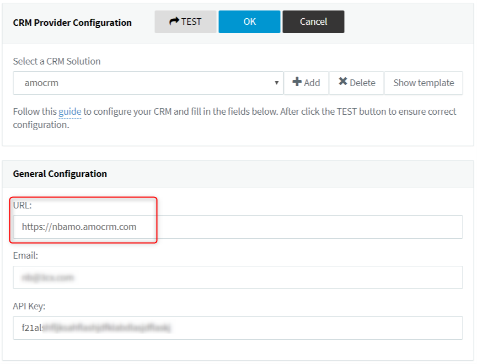Focus the URL field containing nbamo.amocrm.com
This screenshot has height=364, width=477.
click(237, 227)
